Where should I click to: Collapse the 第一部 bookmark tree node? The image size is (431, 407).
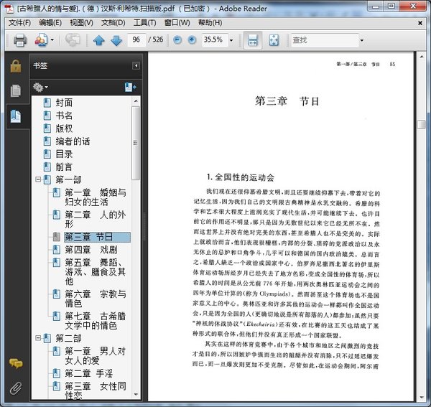point(37,179)
